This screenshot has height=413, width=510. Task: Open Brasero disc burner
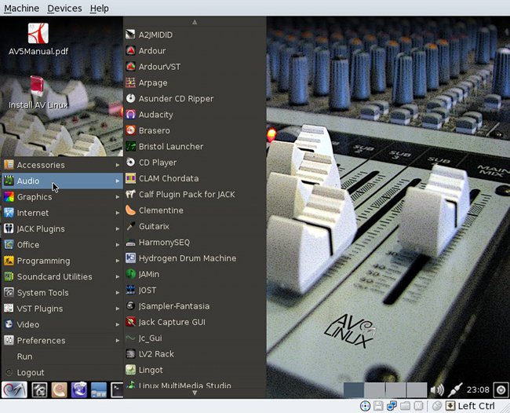pos(195,130)
